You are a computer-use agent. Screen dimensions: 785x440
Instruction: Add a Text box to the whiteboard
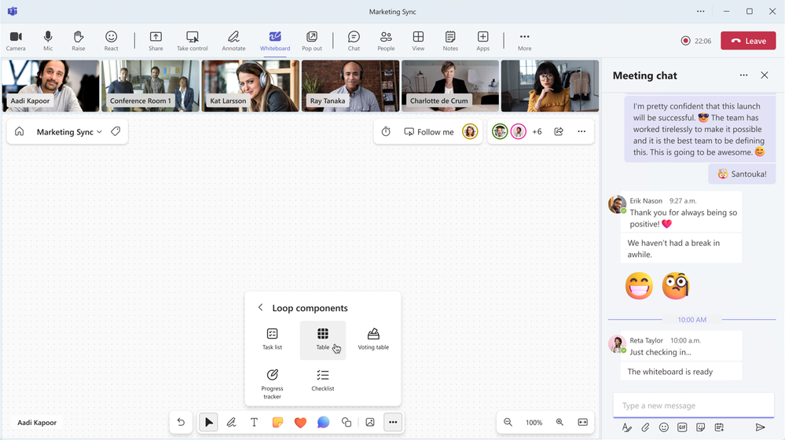click(x=255, y=422)
